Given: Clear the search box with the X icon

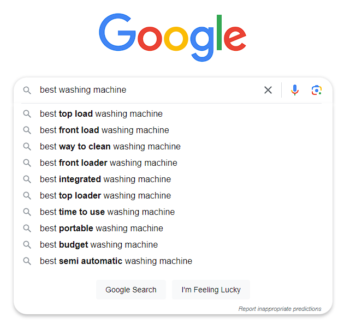Looking at the screenshot, I should (x=268, y=90).
